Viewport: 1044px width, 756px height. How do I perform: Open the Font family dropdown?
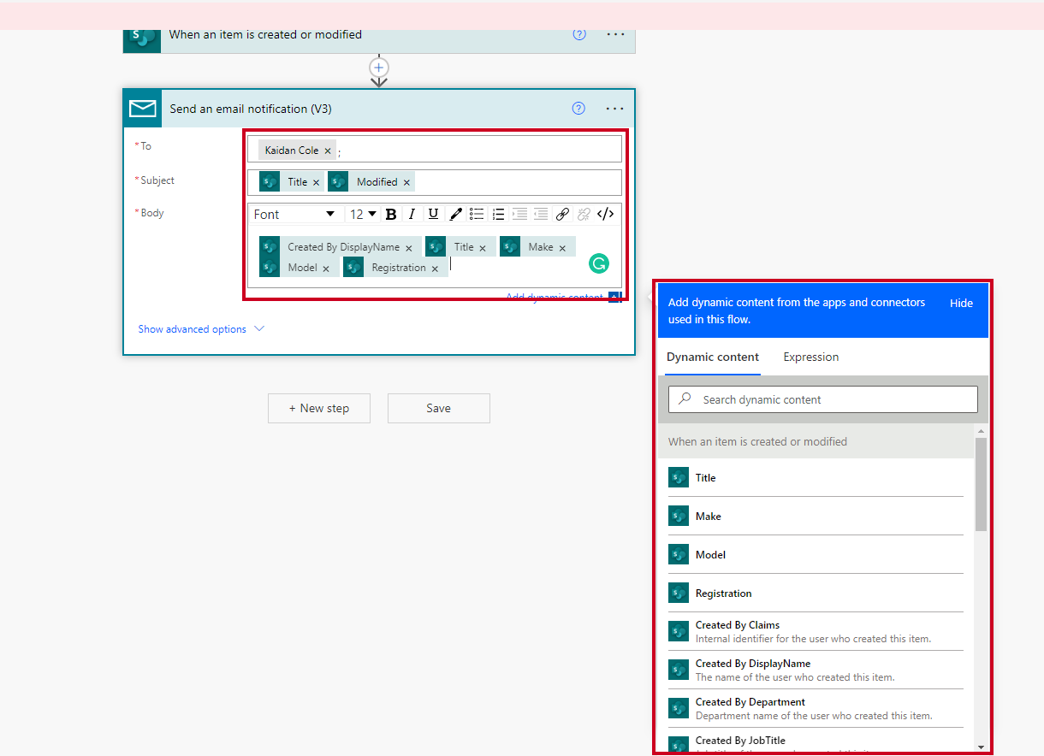(x=295, y=214)
